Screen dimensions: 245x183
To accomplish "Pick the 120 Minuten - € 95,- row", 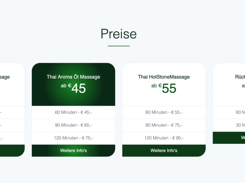I will 164,138.
